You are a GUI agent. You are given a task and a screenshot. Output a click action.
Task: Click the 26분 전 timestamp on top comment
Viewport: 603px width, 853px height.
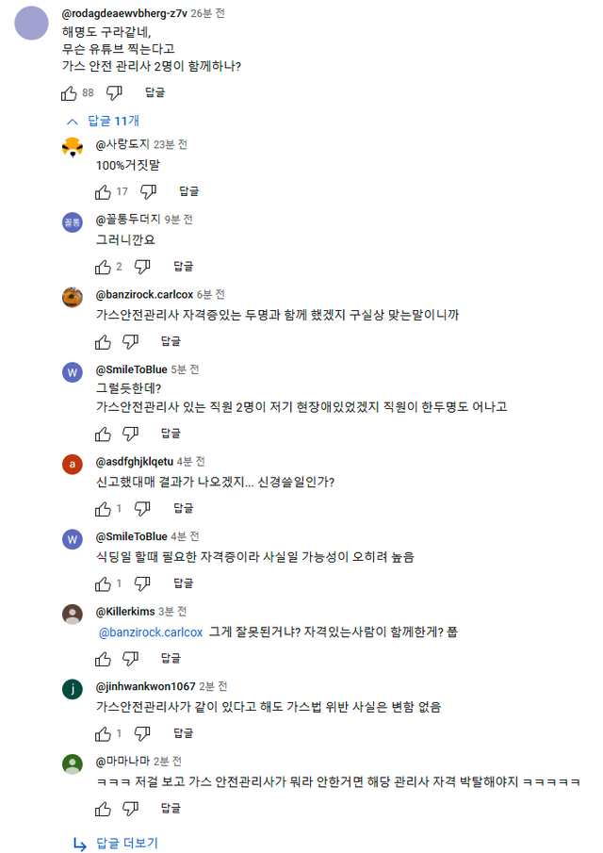tap(208, 14)
